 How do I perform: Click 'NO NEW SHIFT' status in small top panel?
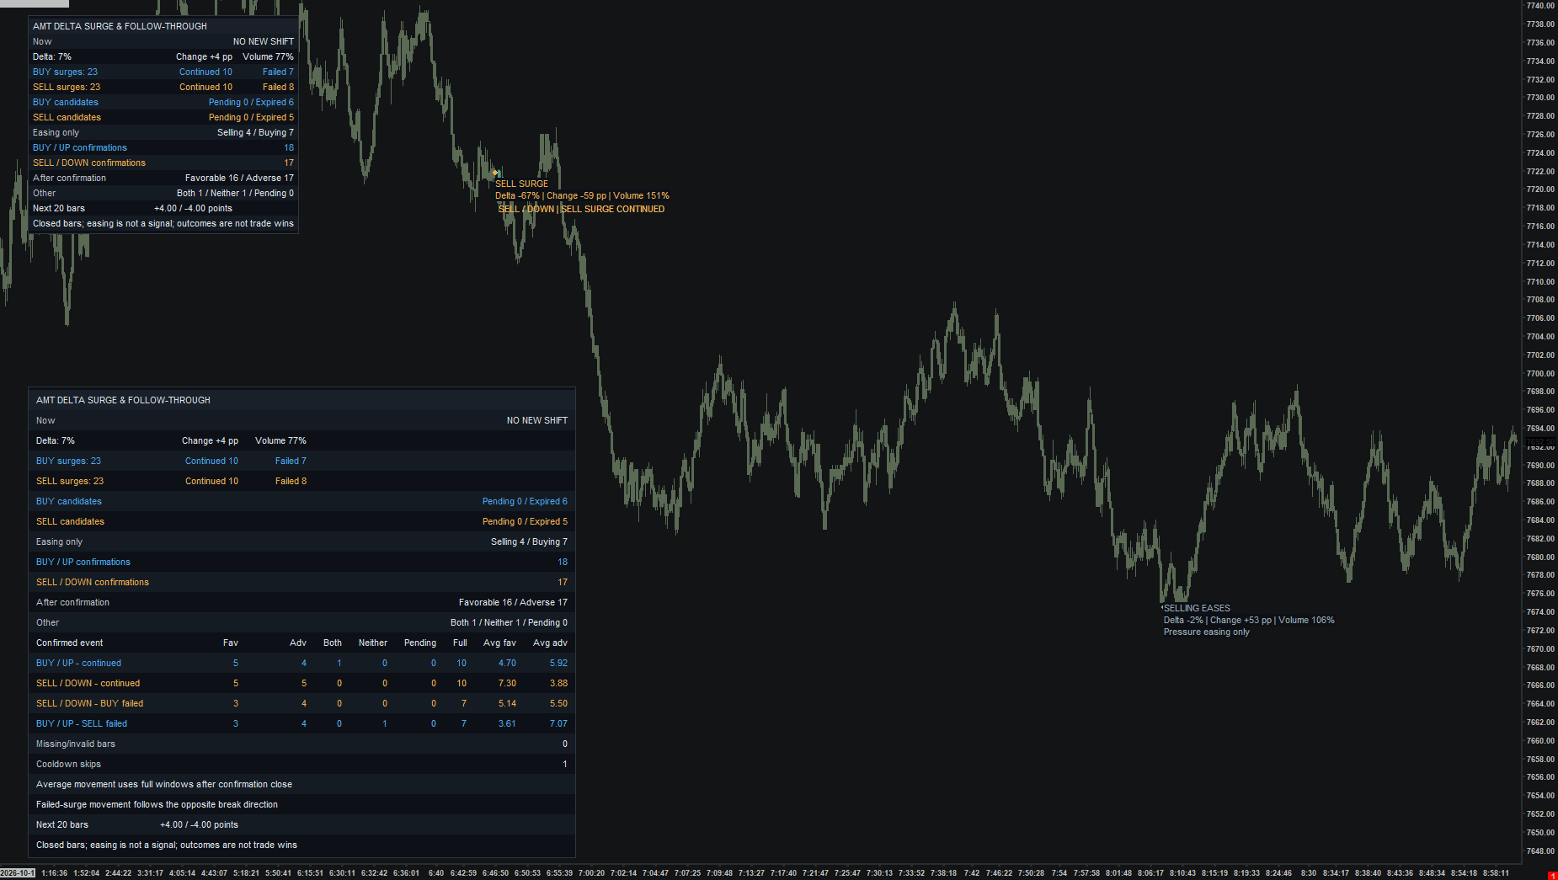264,41
